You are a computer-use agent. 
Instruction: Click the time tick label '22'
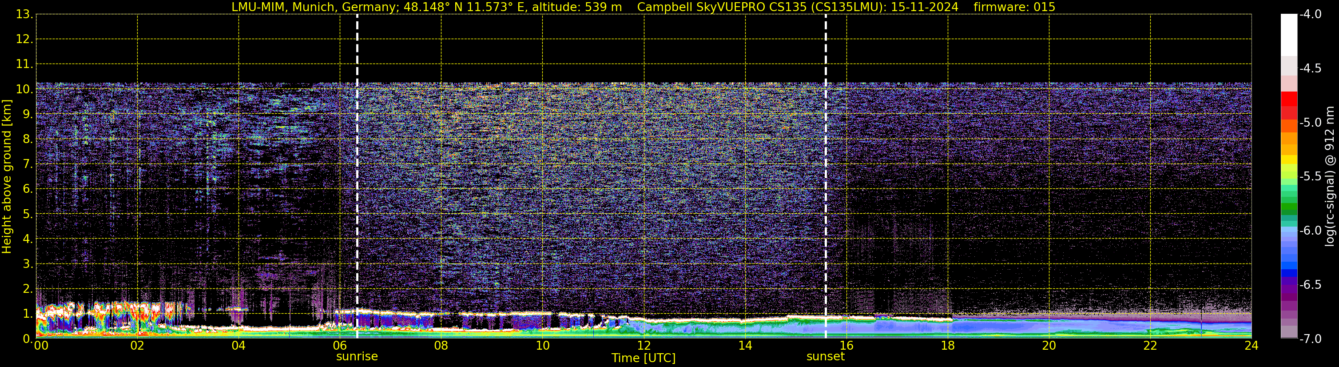point(1150,346)
